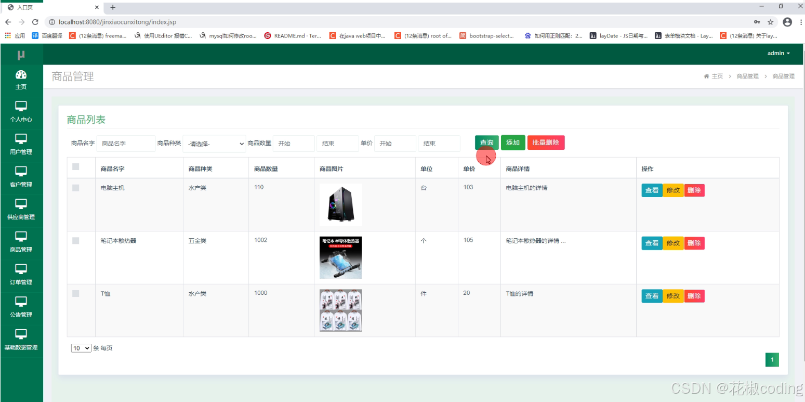Image resolution: width=805 pixels, height=402 pixels.
Task: Open the 10 条每页 page size dropdown
Action: (x=81, y=348)
